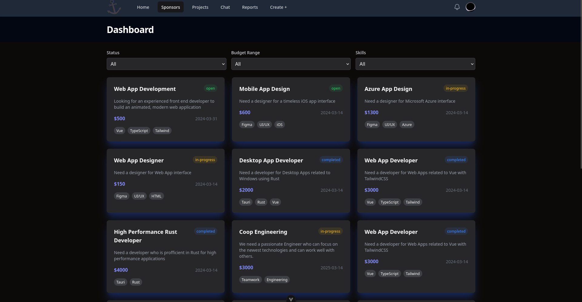
Task: Click the $600 budget amount
Action: point(245,113)
